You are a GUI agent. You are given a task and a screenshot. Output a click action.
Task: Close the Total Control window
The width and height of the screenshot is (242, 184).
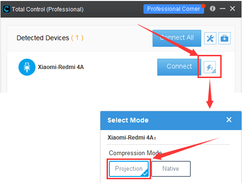233,9
